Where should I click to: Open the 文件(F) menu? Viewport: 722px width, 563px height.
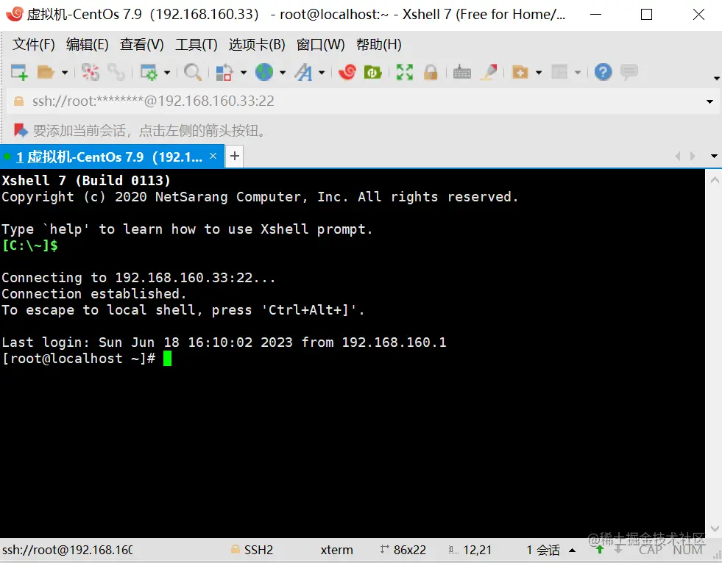[x=34, y=45]
